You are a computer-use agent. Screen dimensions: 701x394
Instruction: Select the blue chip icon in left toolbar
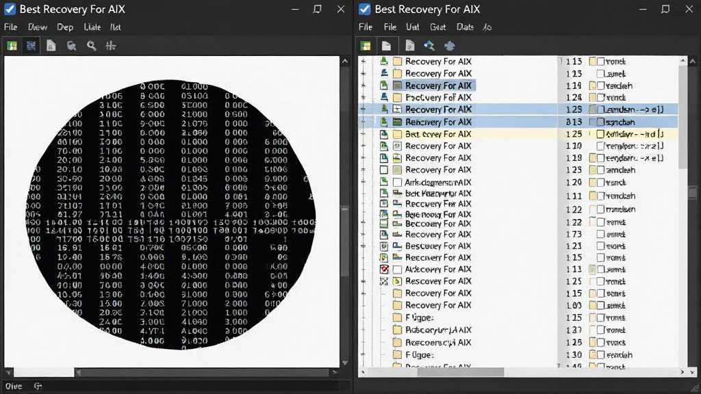pos(31,46)
